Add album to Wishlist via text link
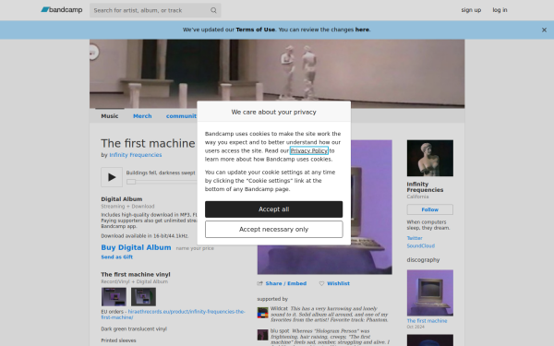The width and height of the screenshot is (554, 346). [338, 283]
